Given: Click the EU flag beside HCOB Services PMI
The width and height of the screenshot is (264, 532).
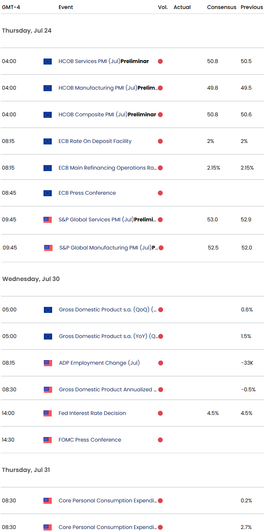Looking at the screenshot, I should (x=48, y=62).
